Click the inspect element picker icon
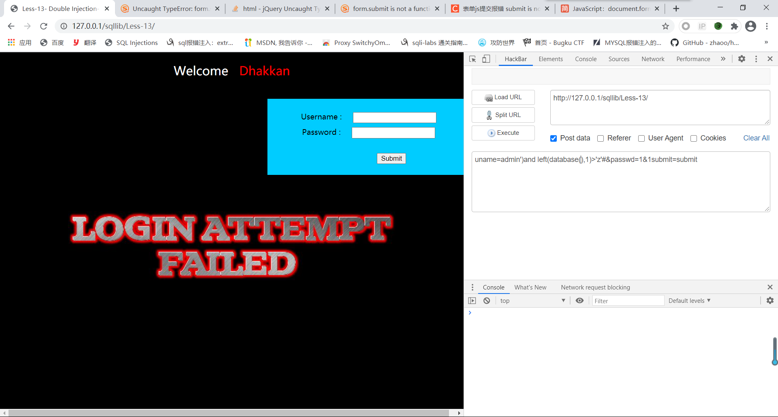The height and width of the screenshot is (417, 778). click(472, 59)
